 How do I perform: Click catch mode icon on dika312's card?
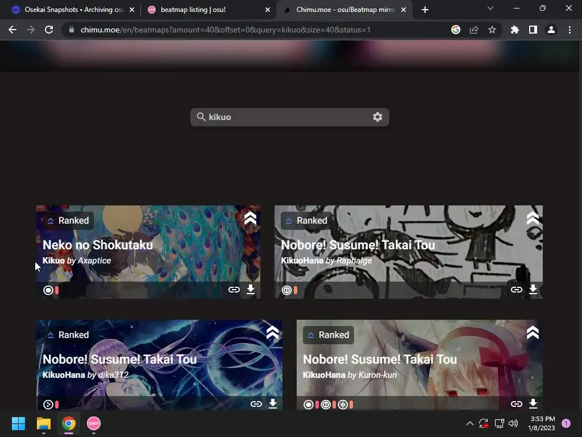point(48,405)
